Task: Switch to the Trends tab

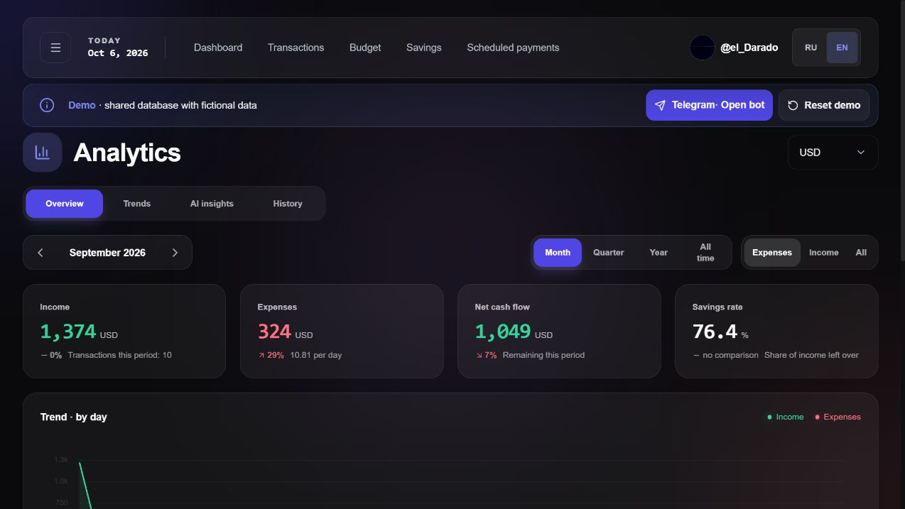Action: tap(137, 204)
